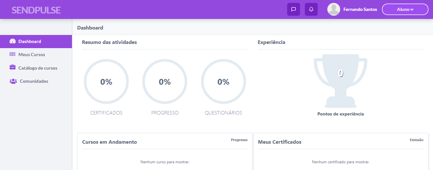Screen dimensions: 433x170
Task: Click the Dashboard gauge icon in sidebar
Action: 13,41
